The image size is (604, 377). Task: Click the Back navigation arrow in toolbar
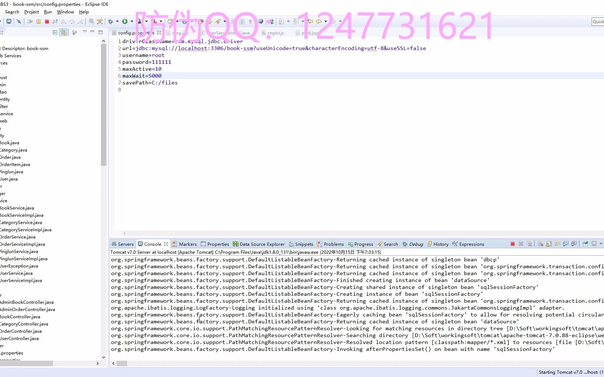319,21
